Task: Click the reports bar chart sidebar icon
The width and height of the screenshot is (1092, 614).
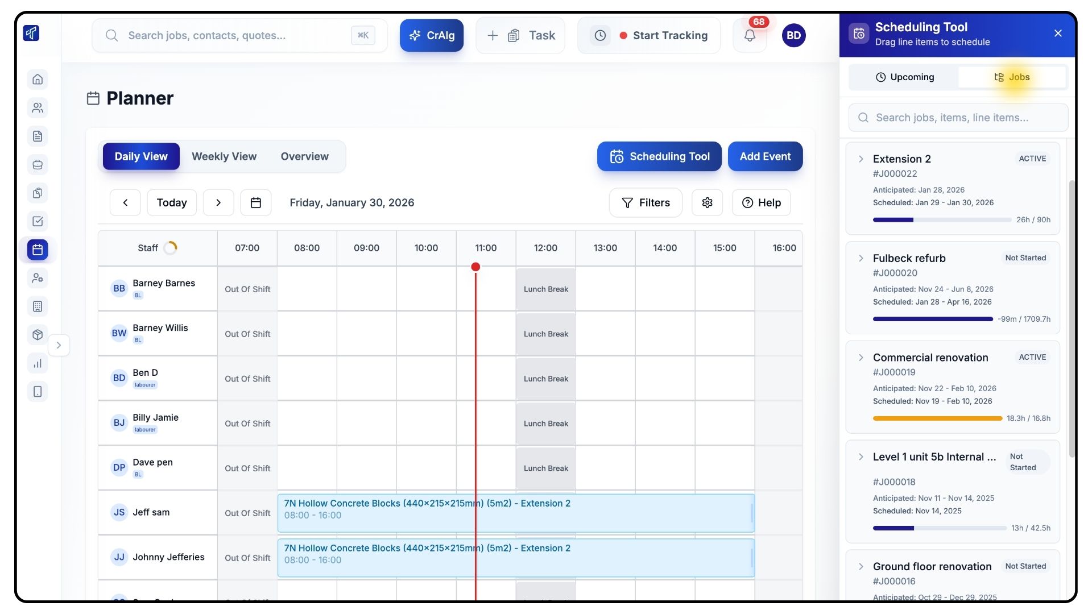Action: click(38, 363)
